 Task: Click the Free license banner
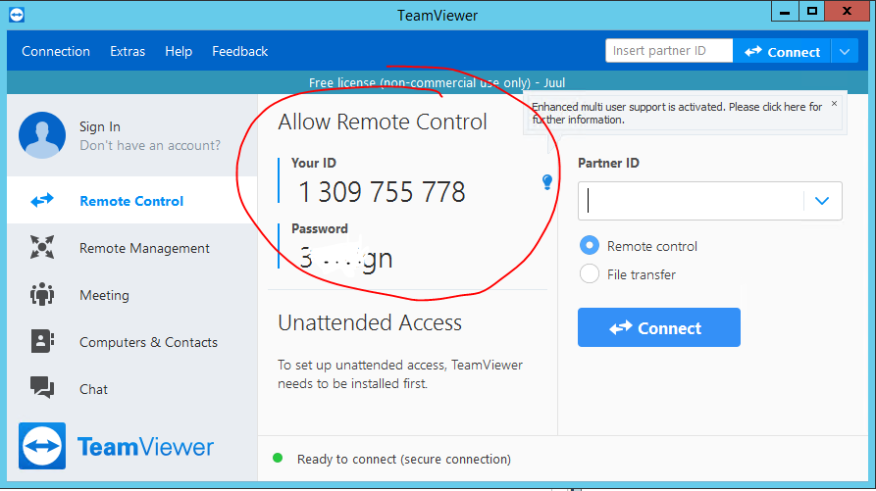point(437,82)
